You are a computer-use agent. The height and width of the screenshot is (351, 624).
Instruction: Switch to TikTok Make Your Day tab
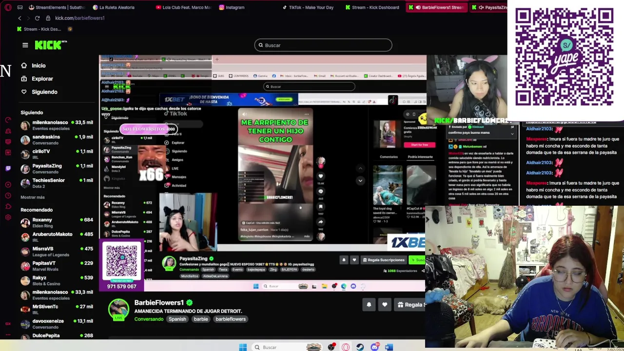coord(307,7)
